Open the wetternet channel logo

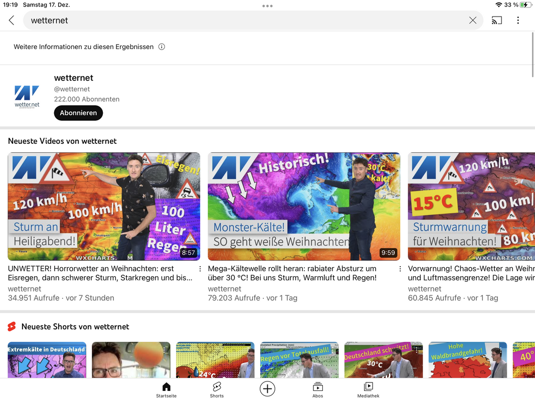pyautogui.click(x=27, y=97)
